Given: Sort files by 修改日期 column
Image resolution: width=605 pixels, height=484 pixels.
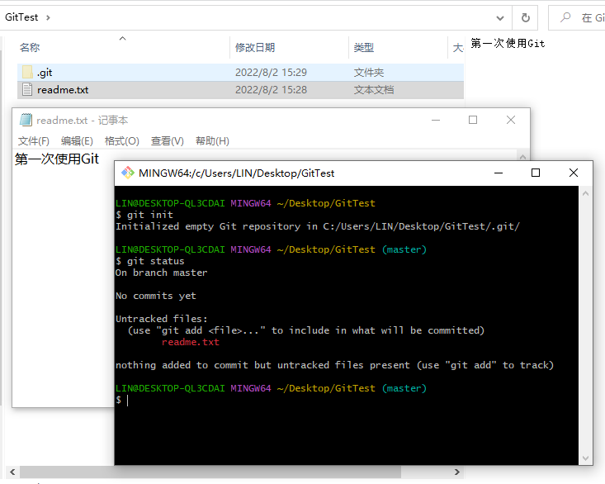Looking at the screenshot, I should pos(255,47).
